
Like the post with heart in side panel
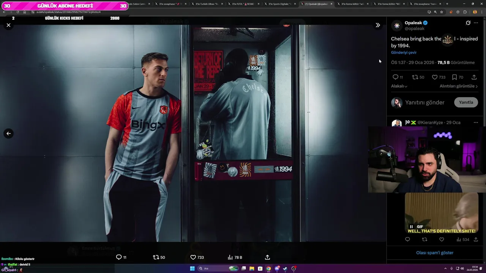(435, 77)
